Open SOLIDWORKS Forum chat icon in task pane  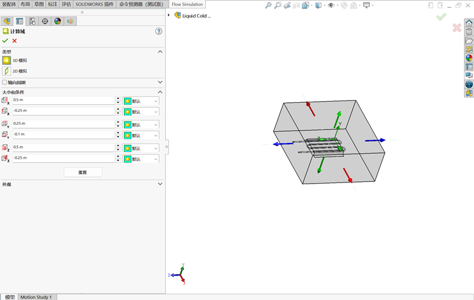[x=469, y=75]
